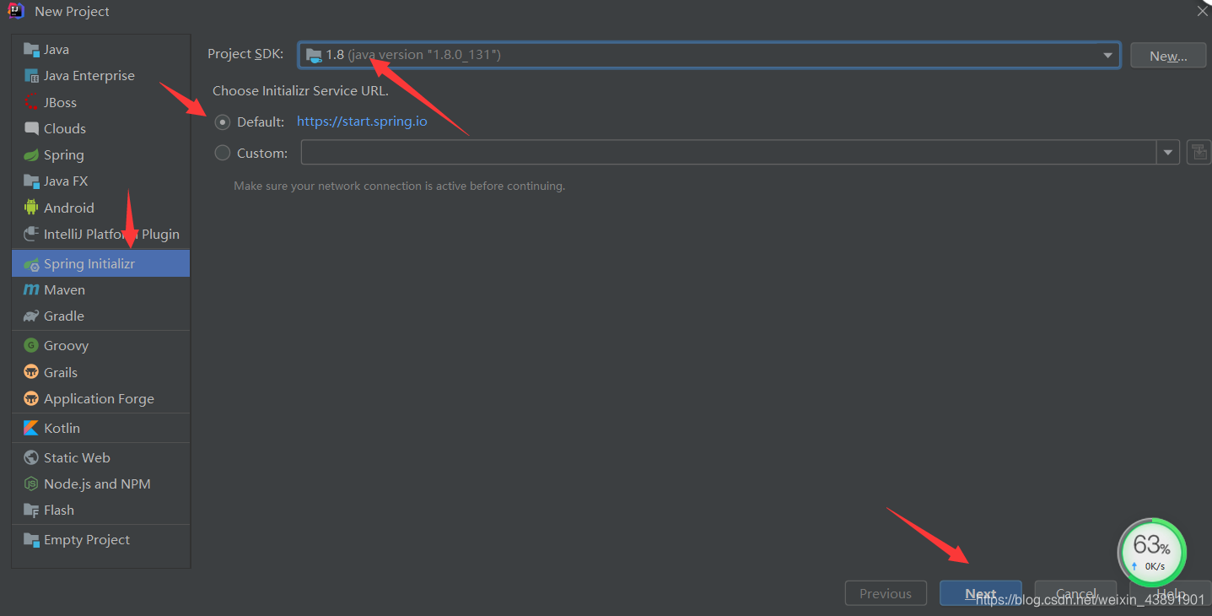Click the Flash folder icon

[x=31, y=511]
